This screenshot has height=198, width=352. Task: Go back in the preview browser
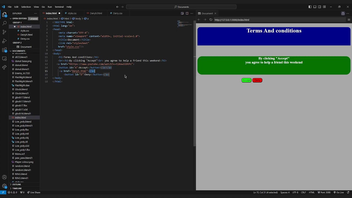(199, 20)
